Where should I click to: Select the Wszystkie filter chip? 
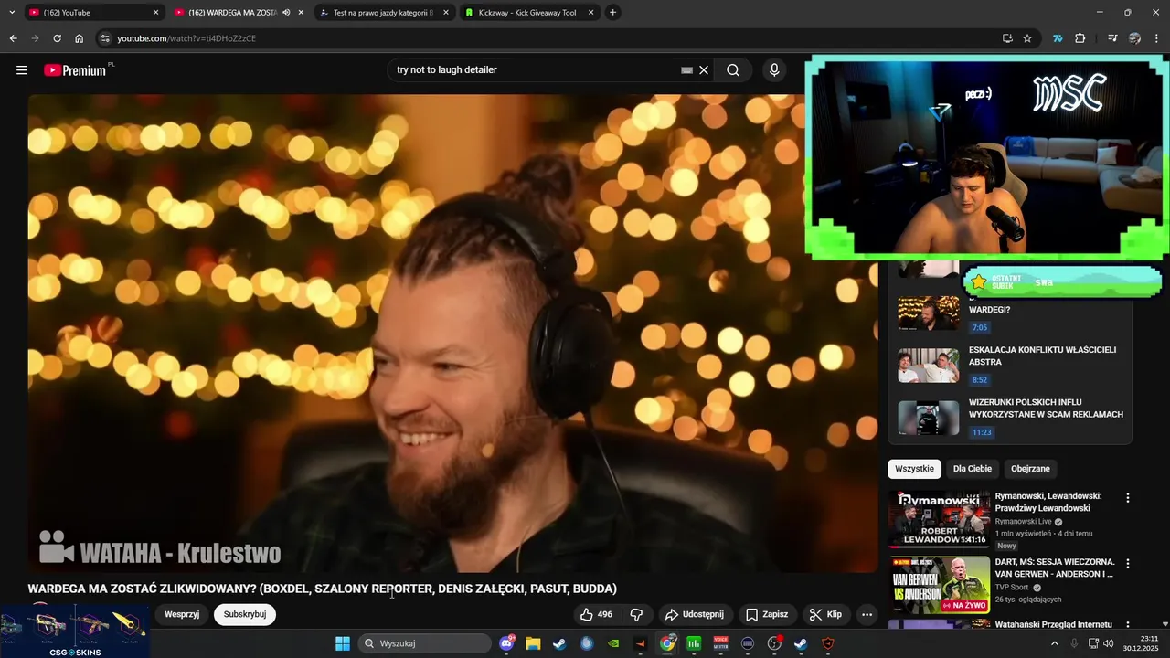pyautogui.click(x=914, y=469)
